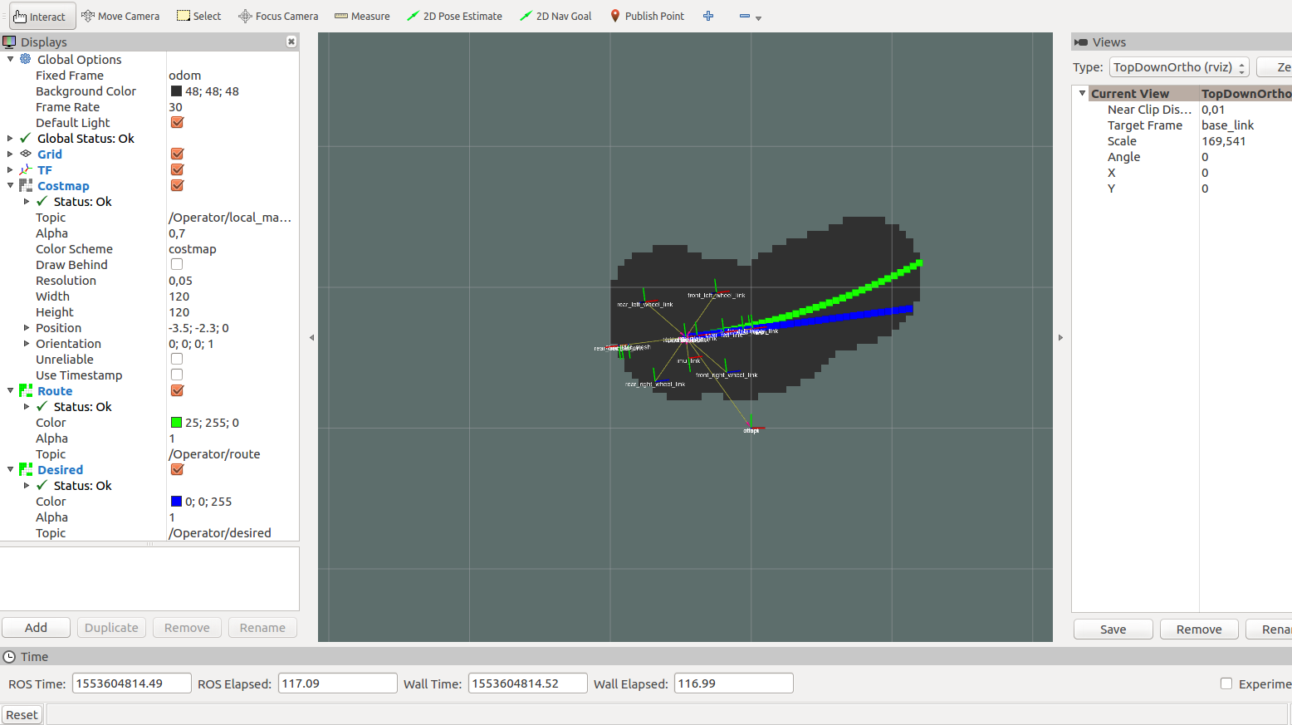Click the blue plus add-tool icon
This screenshot has width=1292, height=725.
tap(708, 16)
